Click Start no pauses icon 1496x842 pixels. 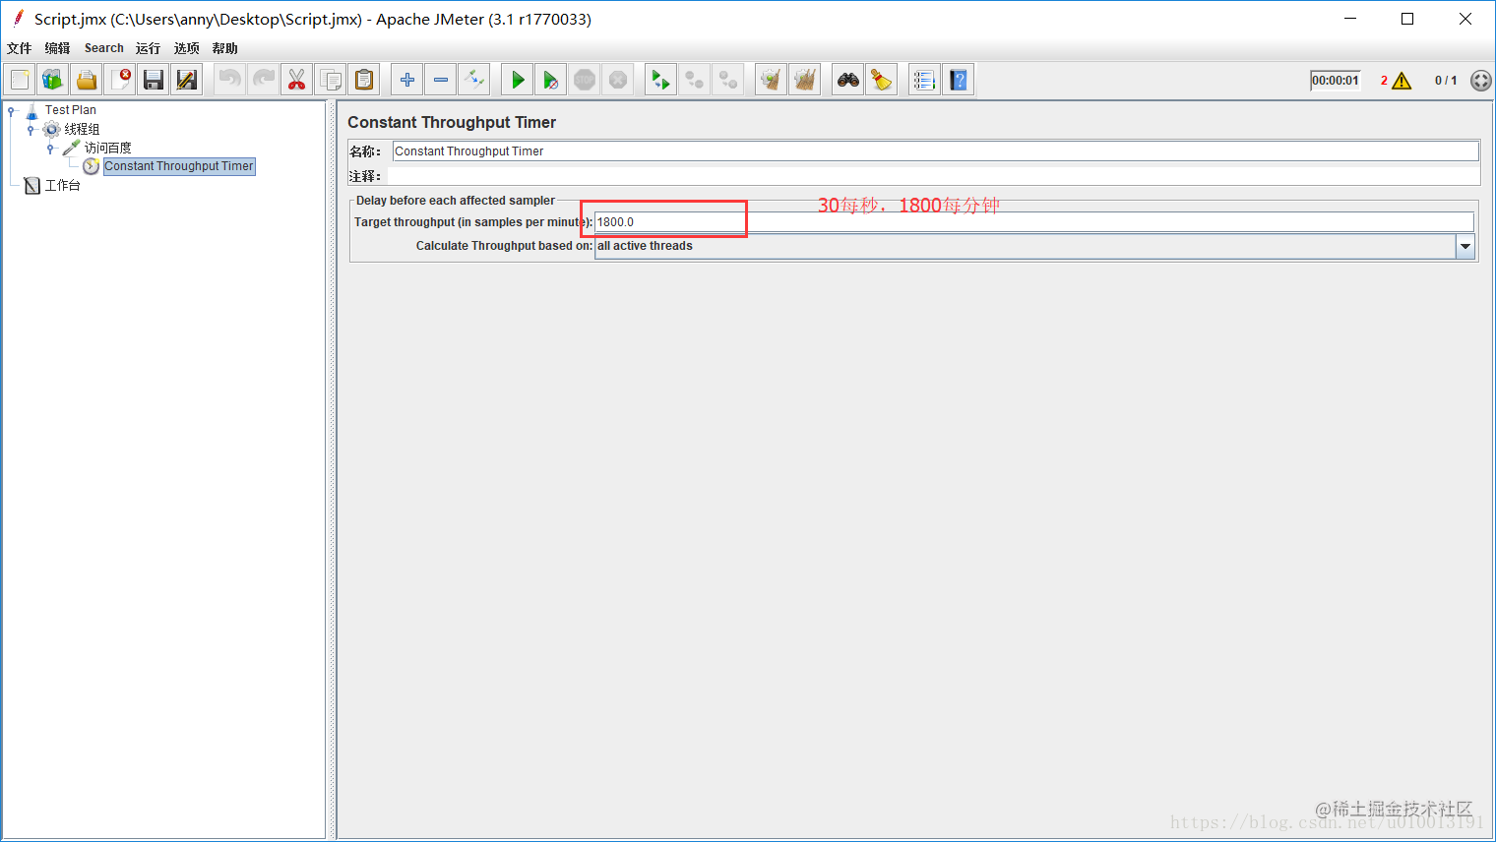[x=551, y=80]
